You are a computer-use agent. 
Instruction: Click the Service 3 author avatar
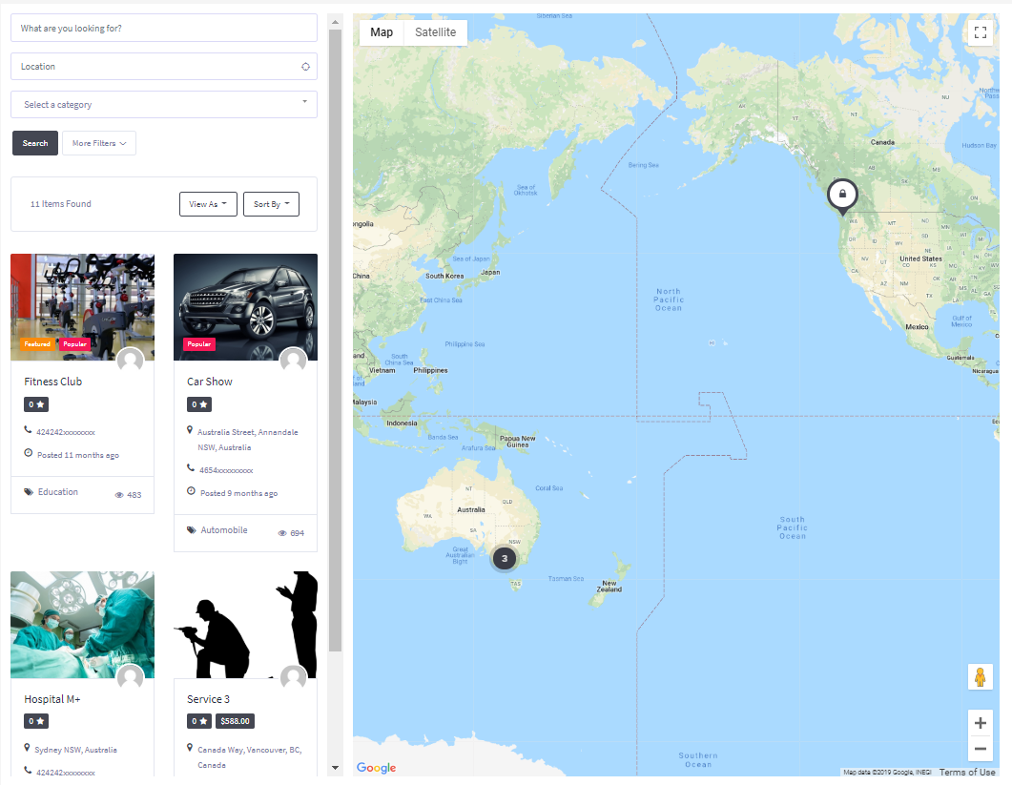[293, 677]
